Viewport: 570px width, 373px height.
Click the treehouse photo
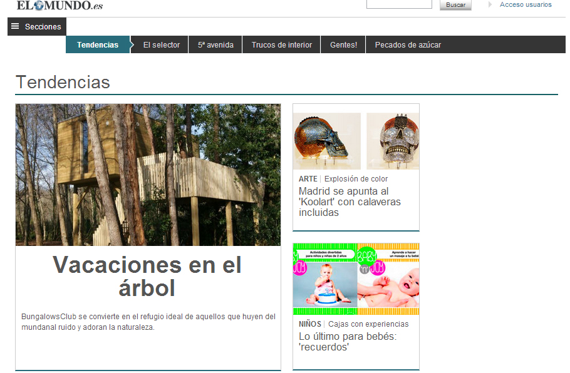pyautogui.click(x=148, y=175)
